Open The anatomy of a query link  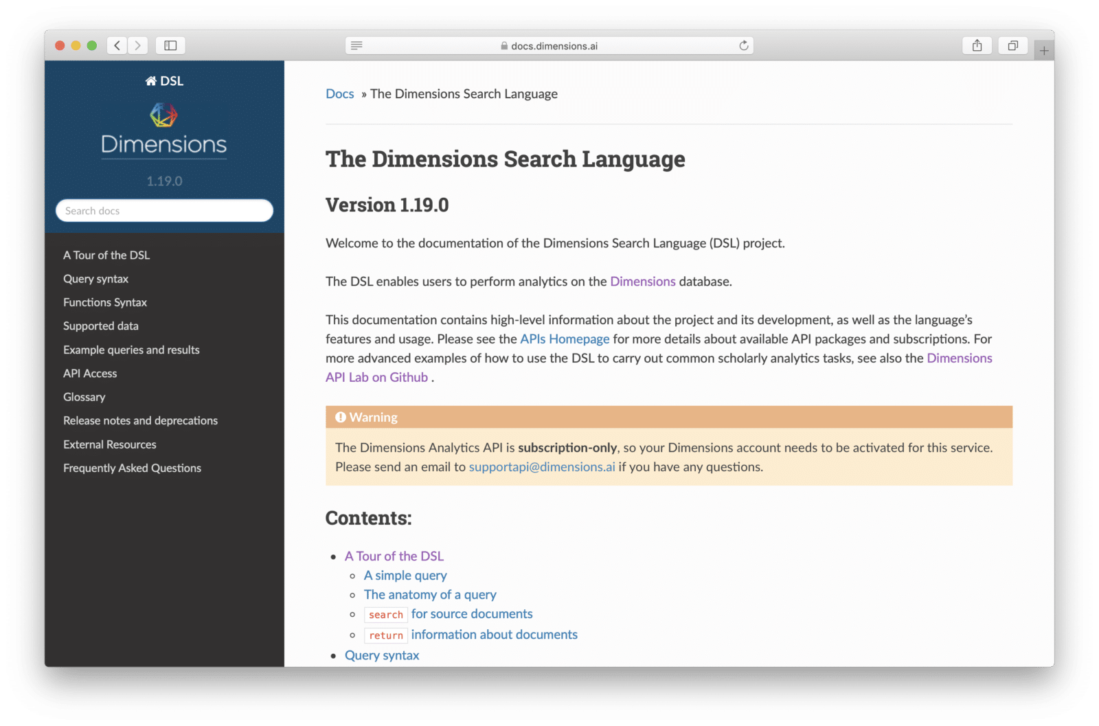coord(430,594)
